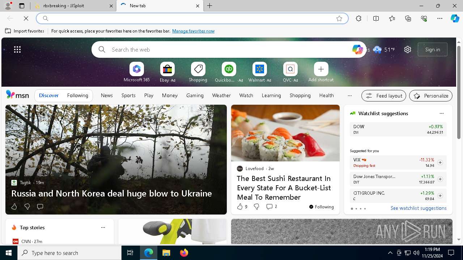Open the tab actions menu icon
This screenshot has height=260, width=463.
click(22, 6)
